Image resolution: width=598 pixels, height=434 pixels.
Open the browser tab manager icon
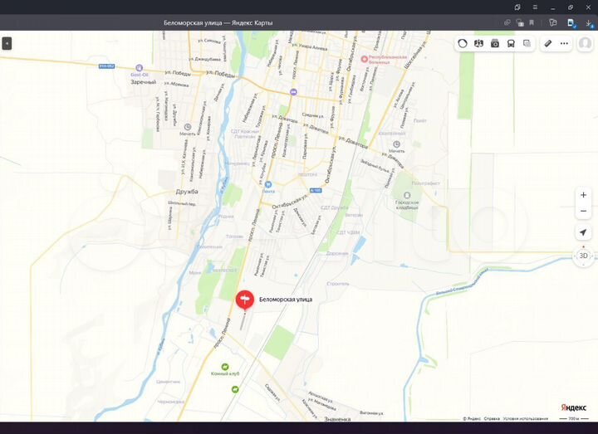click(x=517, y=7)
